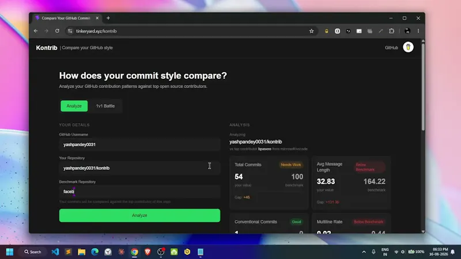Switch to 1v1 Battle tab

pyautogui.click(x=105, y=106)
